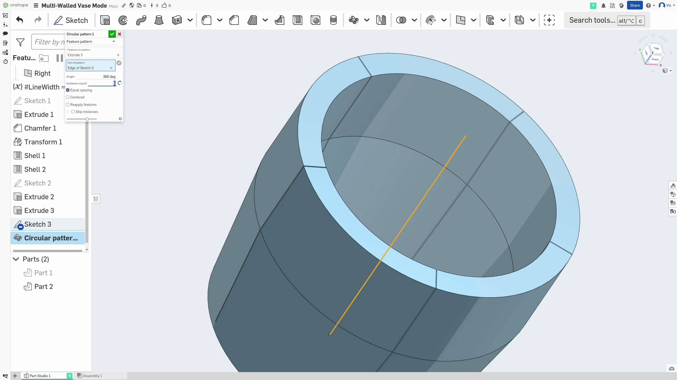Enable the Centered checkbox

[68, 97]
